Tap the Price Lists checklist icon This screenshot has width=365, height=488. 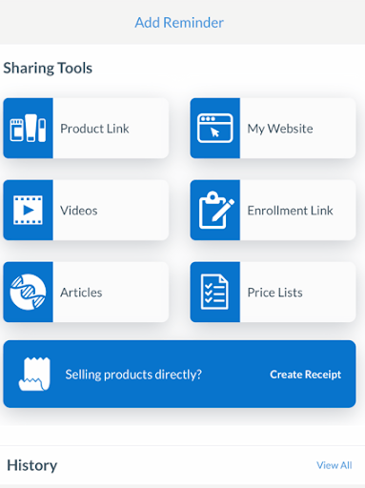point(214,292)
